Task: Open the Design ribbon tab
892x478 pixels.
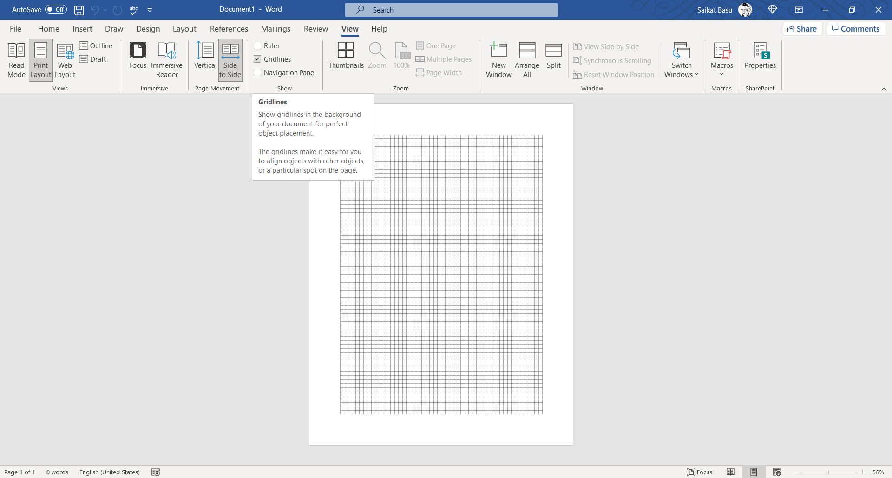Action: click(148, 29)
